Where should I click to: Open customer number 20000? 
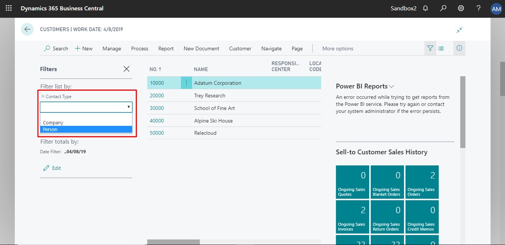pos(157,95)
